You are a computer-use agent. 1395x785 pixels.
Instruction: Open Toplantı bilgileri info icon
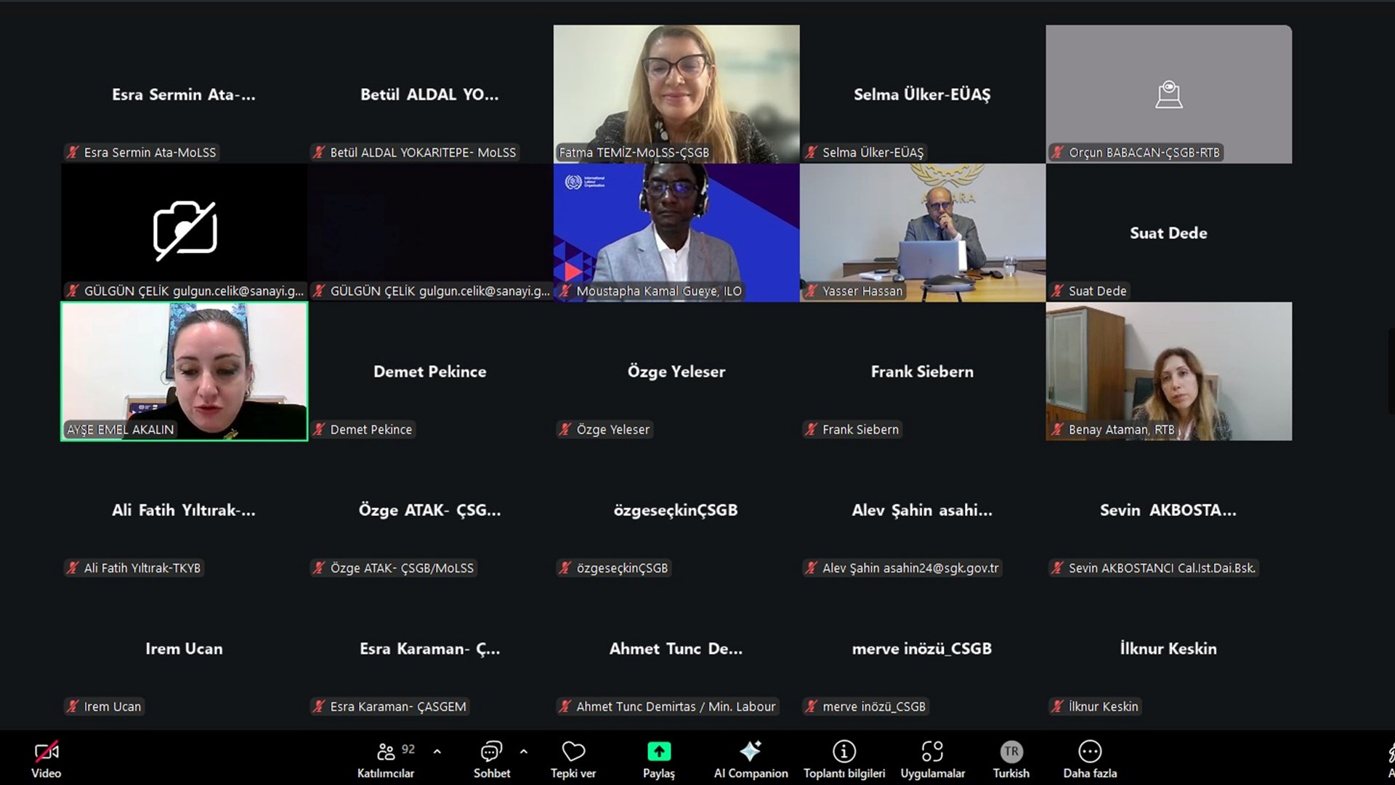(844, 752)
